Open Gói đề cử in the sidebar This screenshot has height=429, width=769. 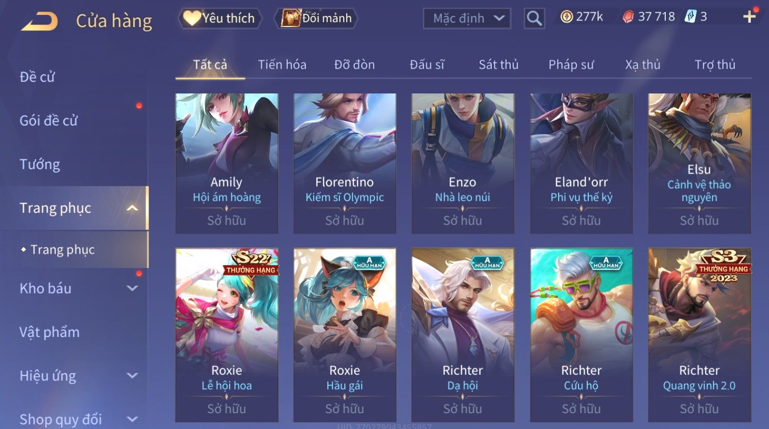pyautogui.click(x=49, y=121)
